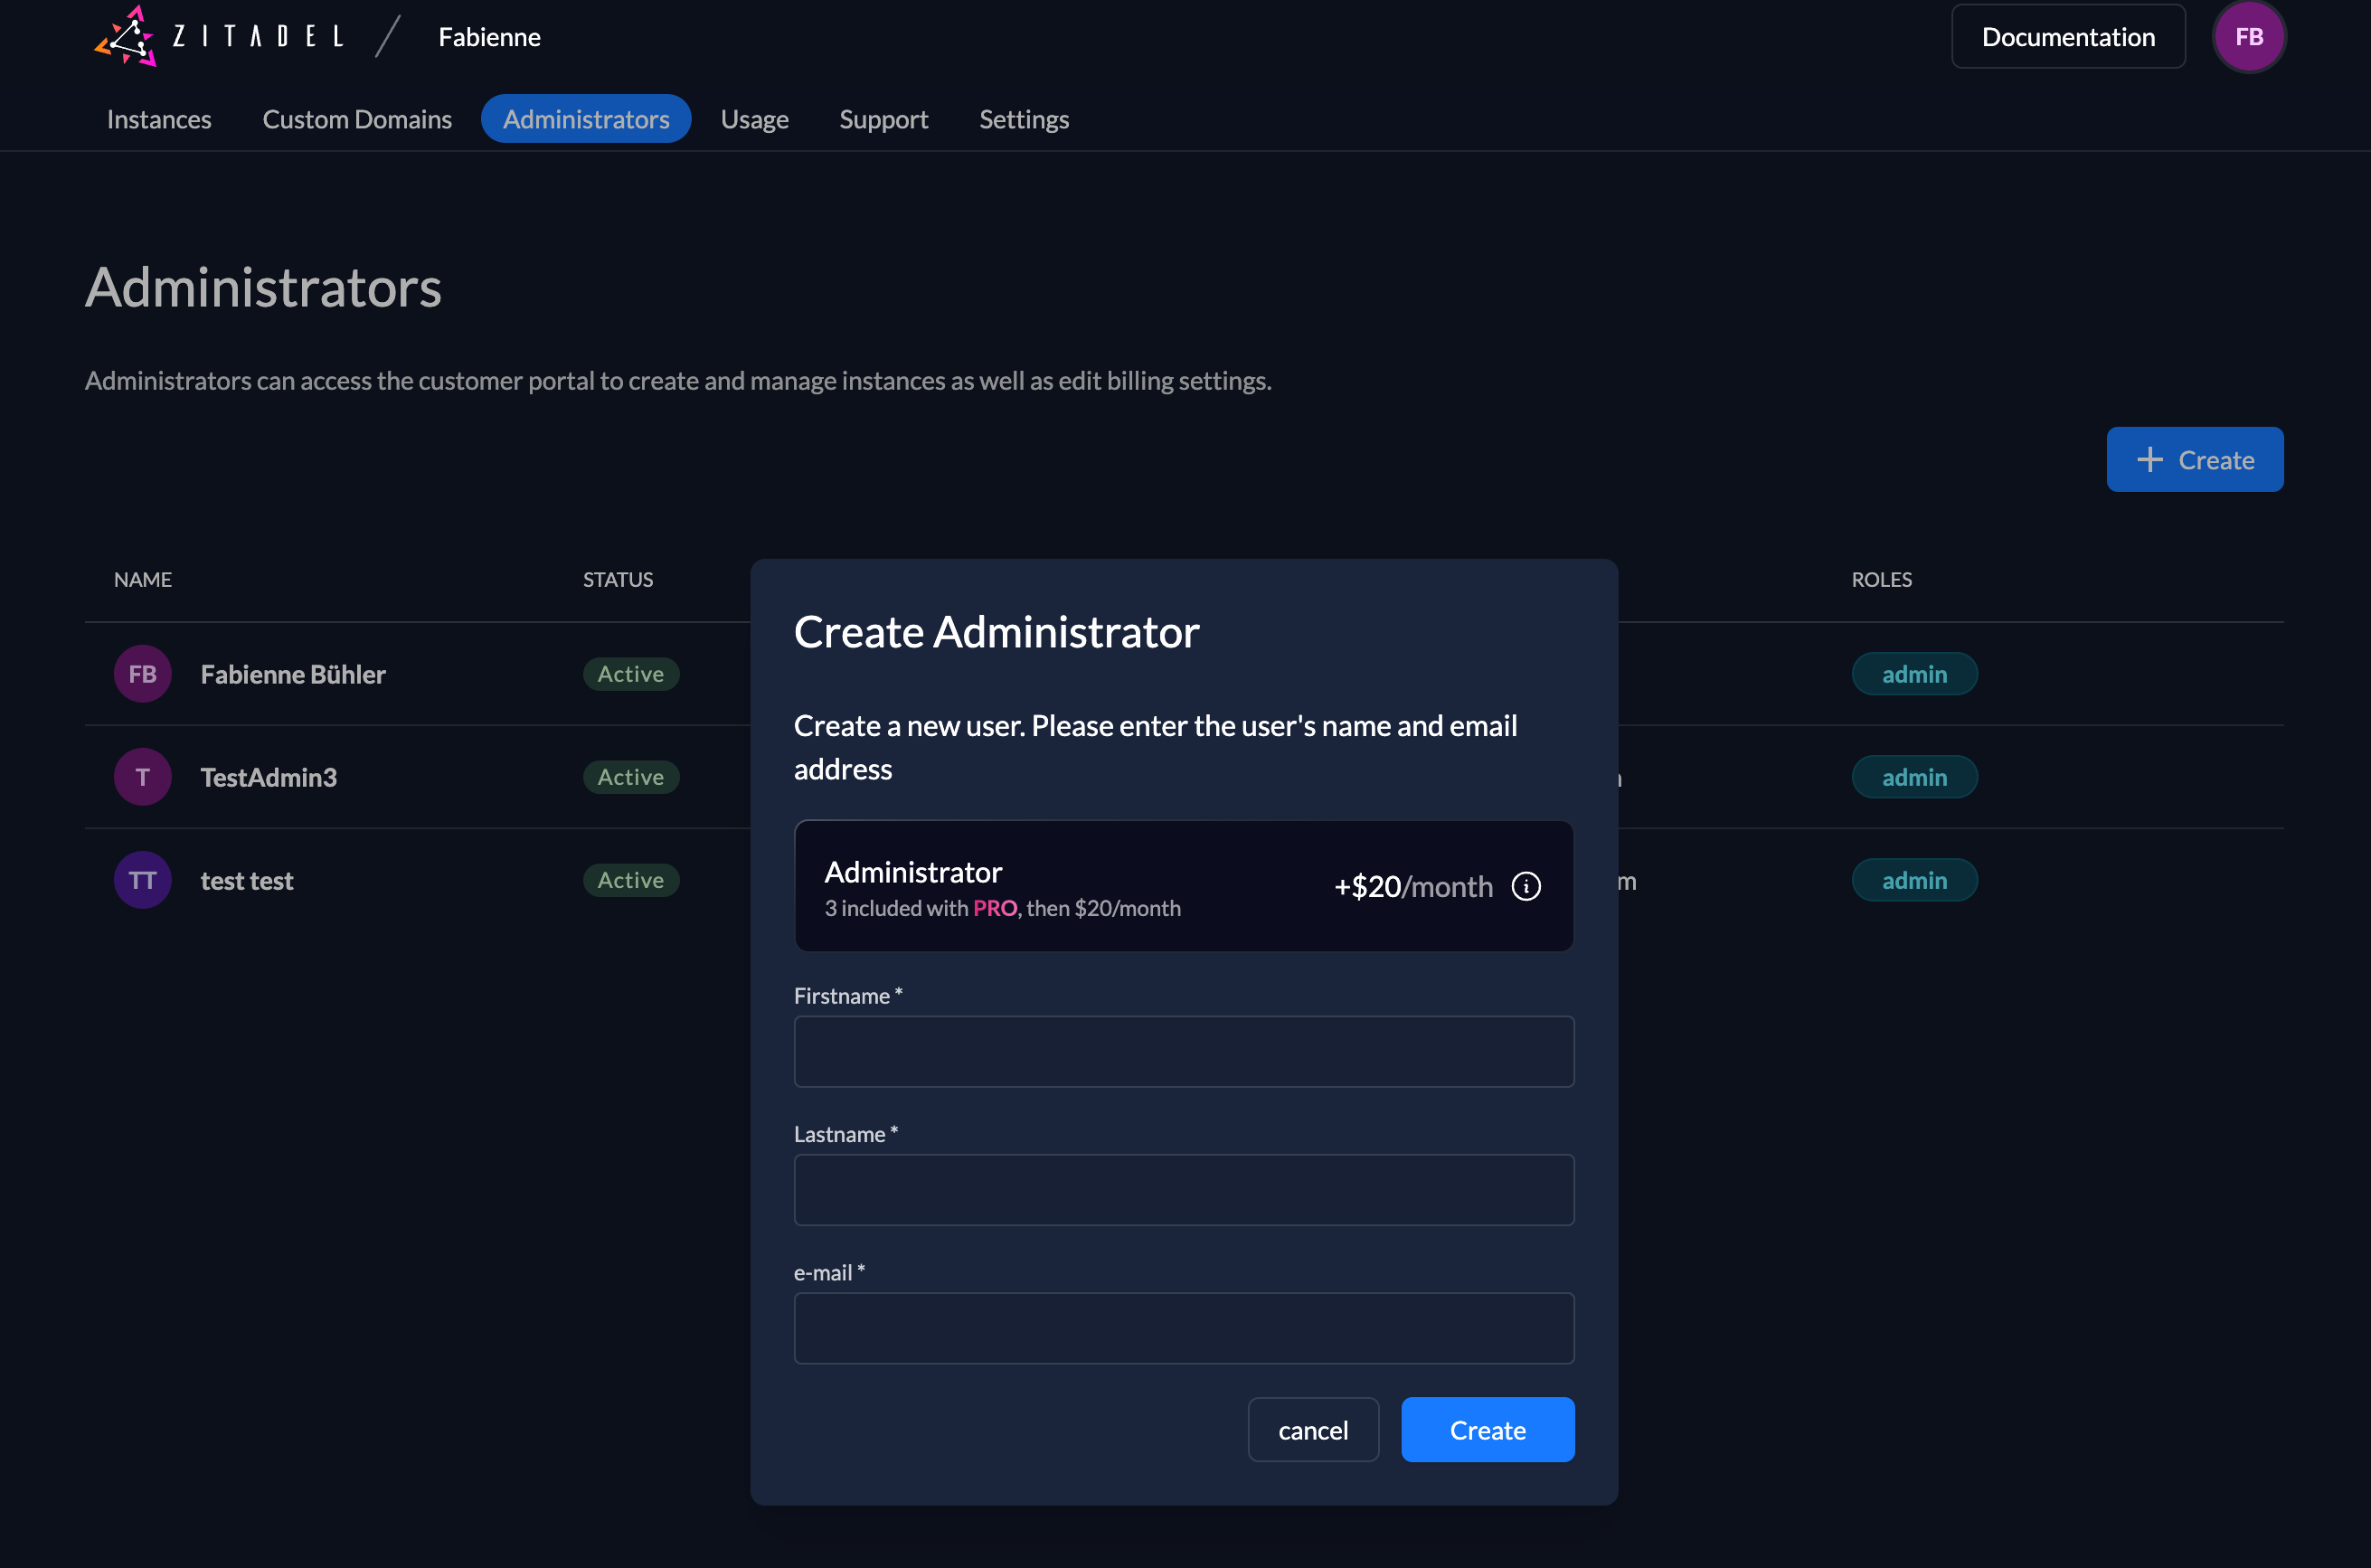The image size is (2371, 1568).
Task: Toggle Active status for test test
Action: coord(630,879)
